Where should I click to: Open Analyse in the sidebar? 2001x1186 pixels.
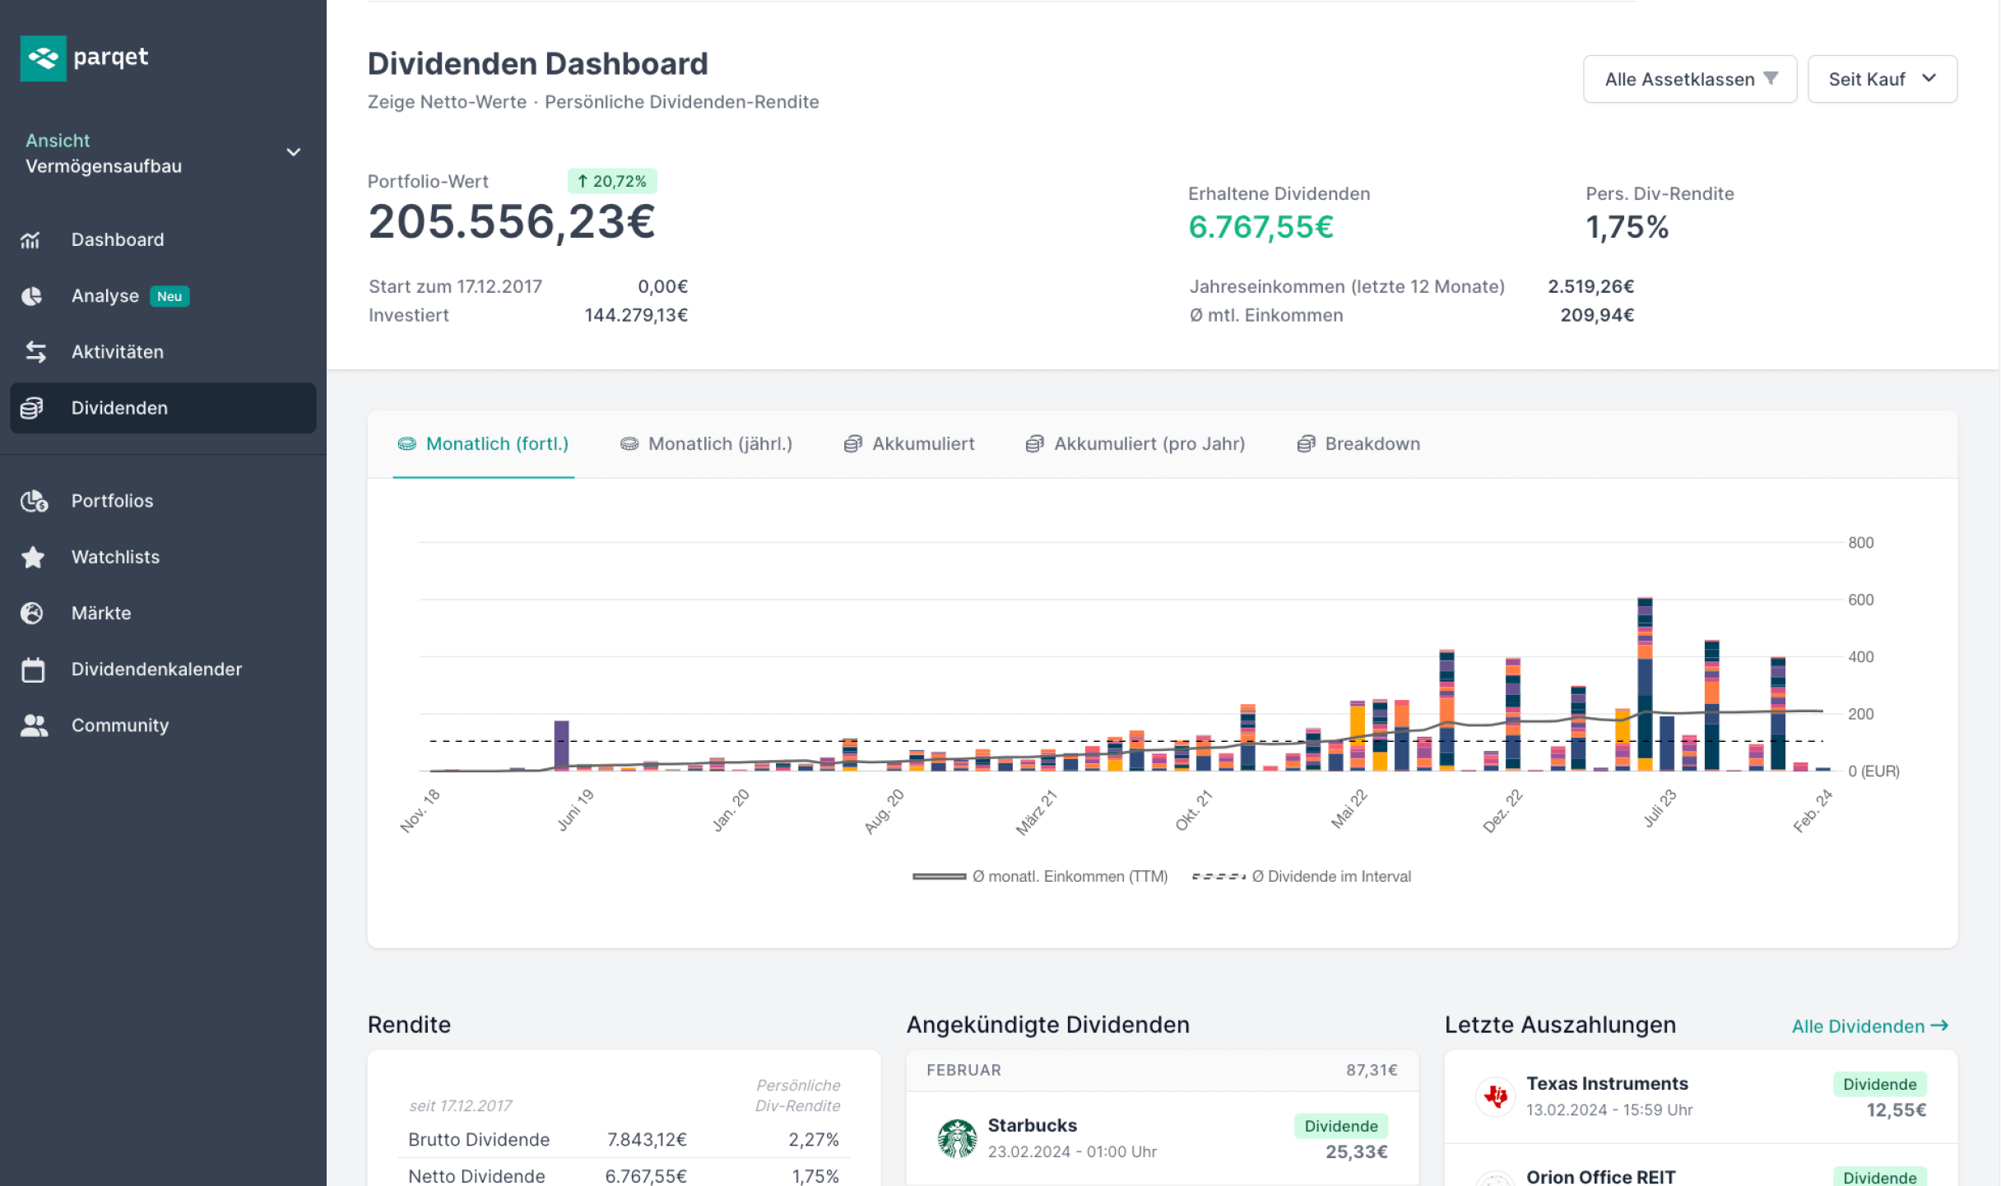click(163, 296)
